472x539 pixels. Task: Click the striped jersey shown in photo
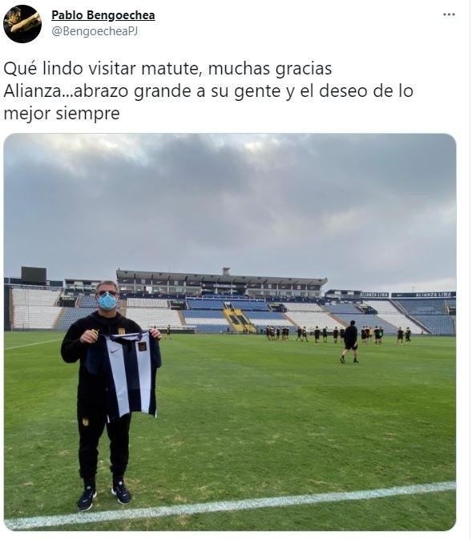129,374
